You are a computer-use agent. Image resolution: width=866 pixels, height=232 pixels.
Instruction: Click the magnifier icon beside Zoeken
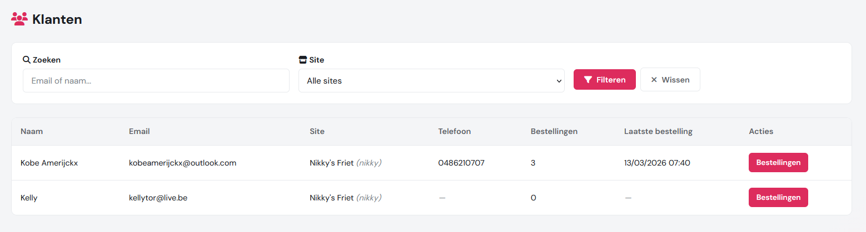[27, 60]
